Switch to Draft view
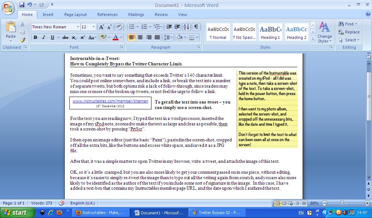The image size is (372, 218). [x=304, y=203]
